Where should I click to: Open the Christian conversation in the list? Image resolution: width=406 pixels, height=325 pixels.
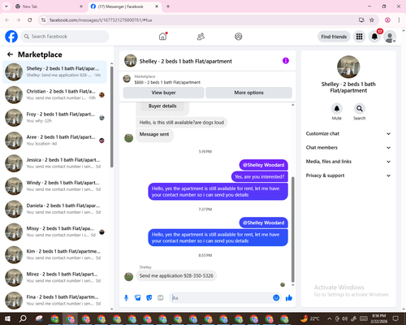[54, 95]
